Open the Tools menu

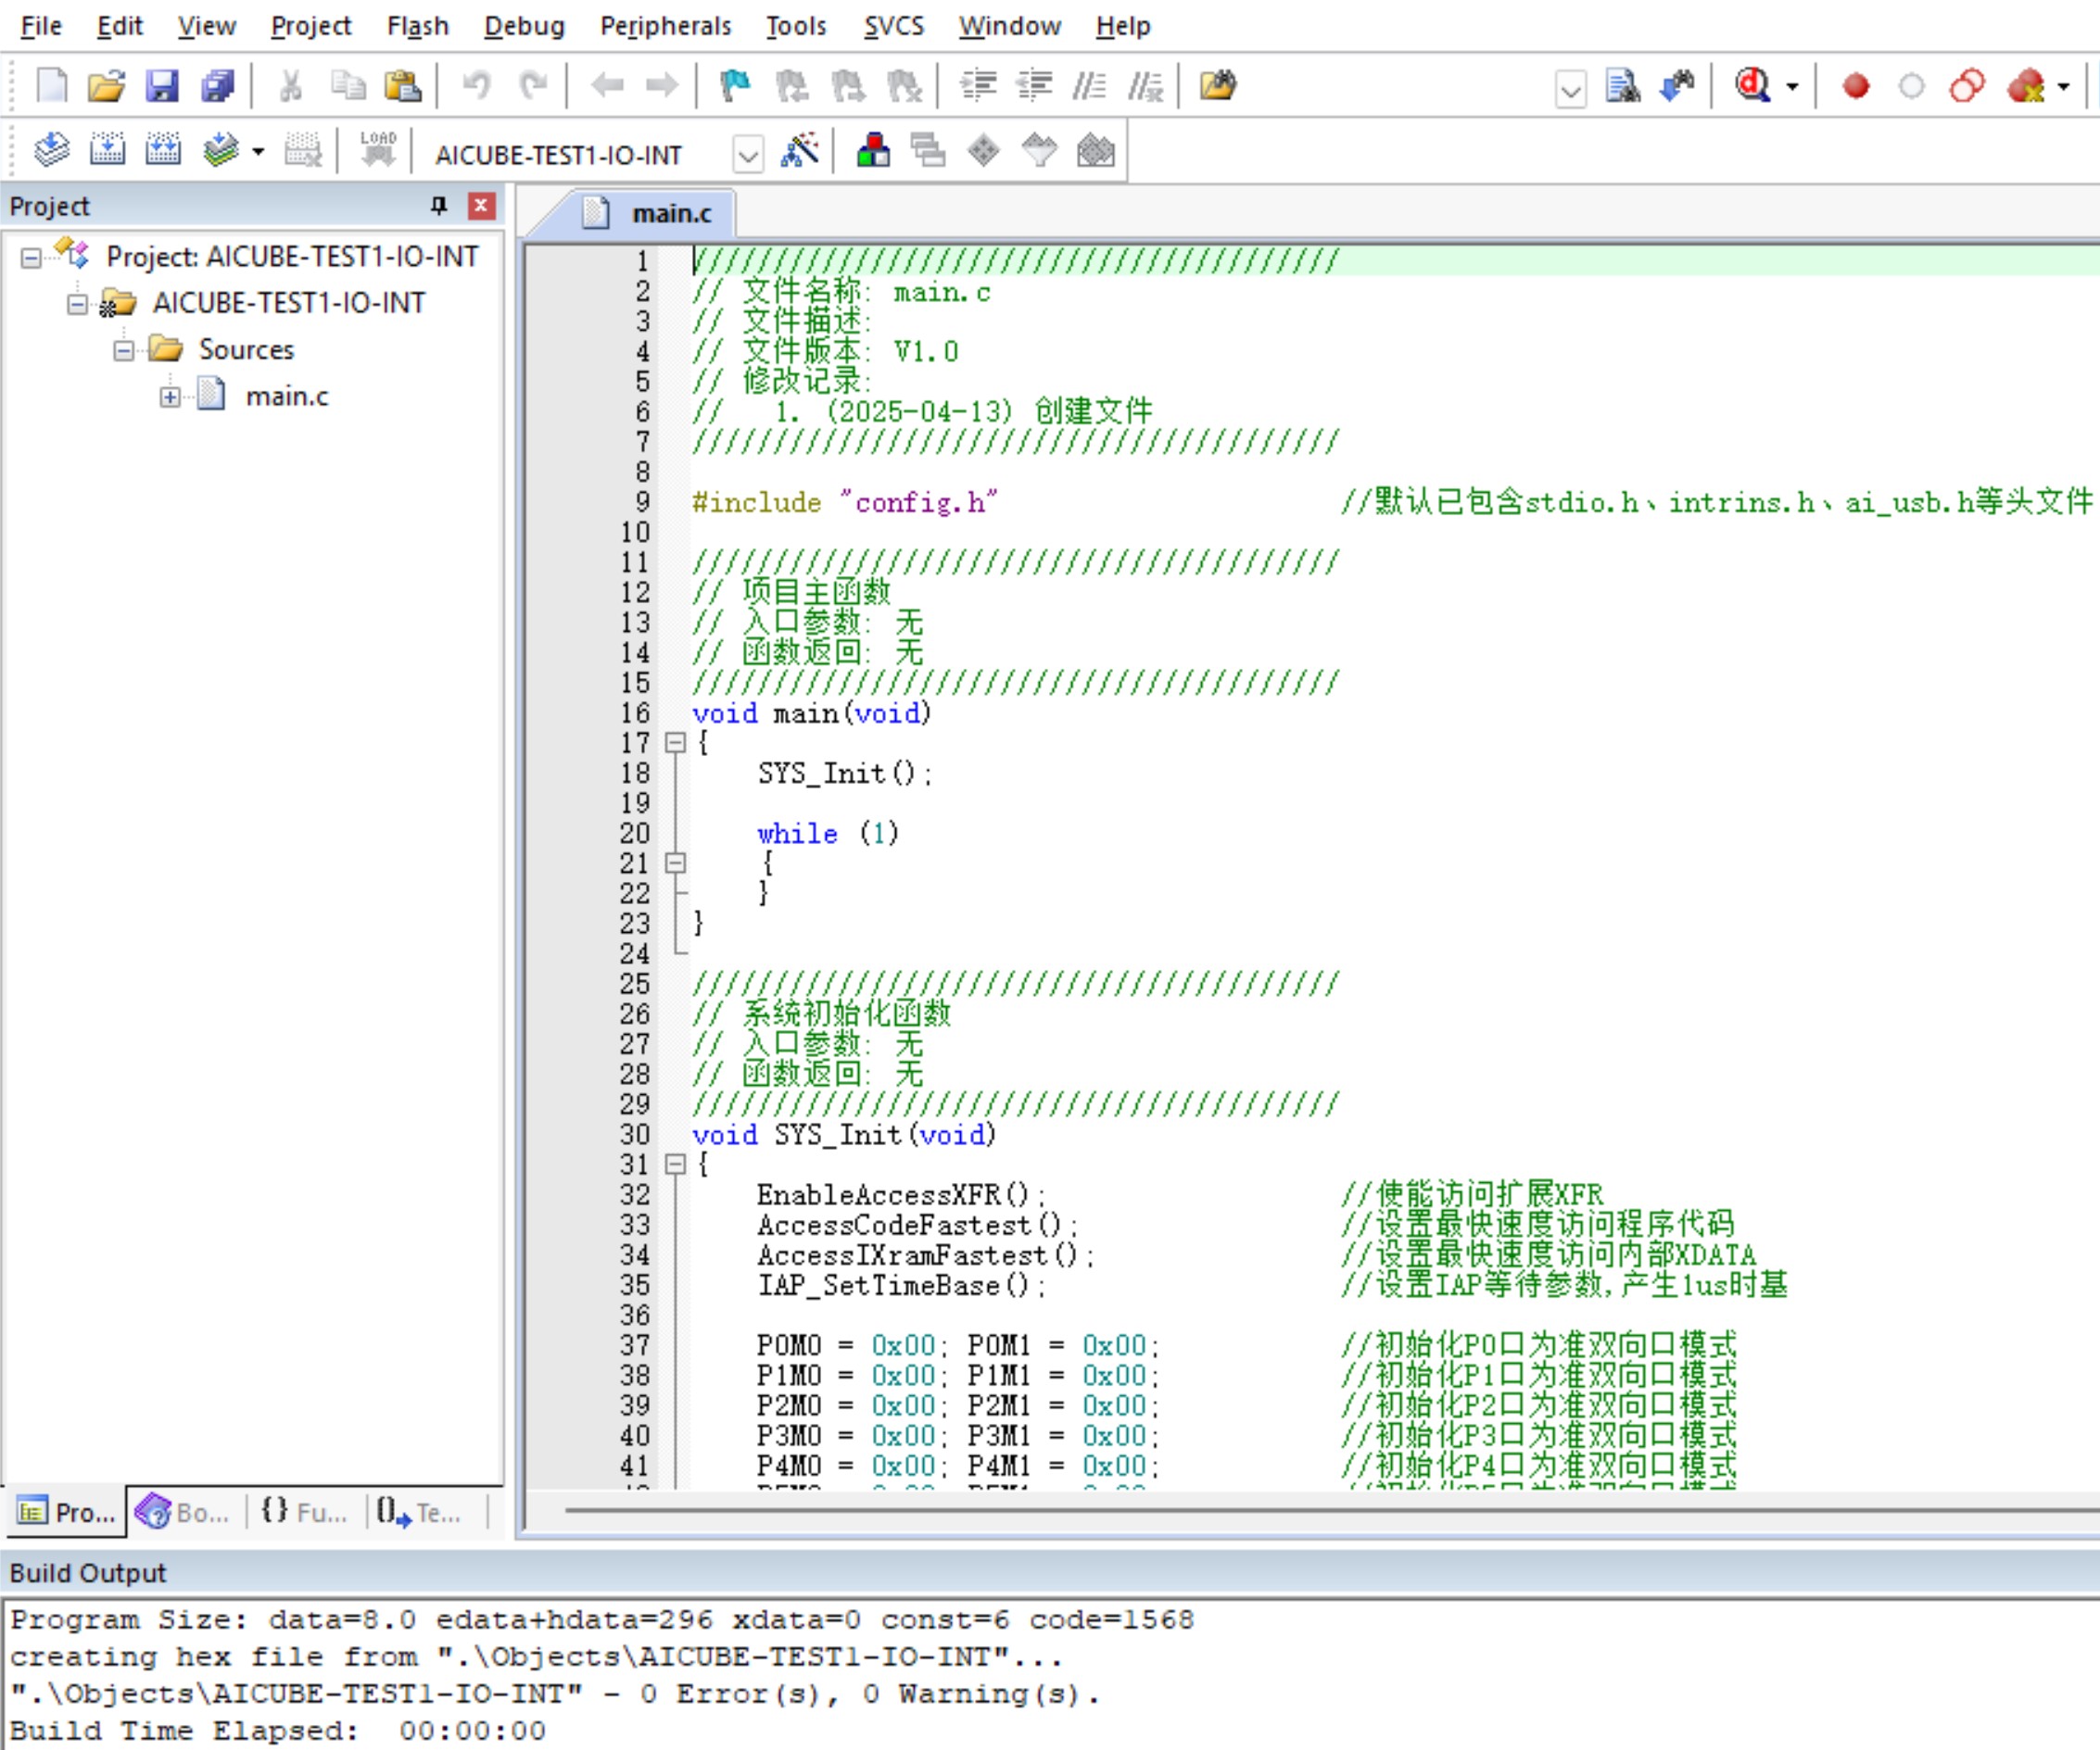796,26
